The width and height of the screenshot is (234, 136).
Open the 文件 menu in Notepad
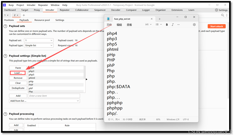point(109,25)
